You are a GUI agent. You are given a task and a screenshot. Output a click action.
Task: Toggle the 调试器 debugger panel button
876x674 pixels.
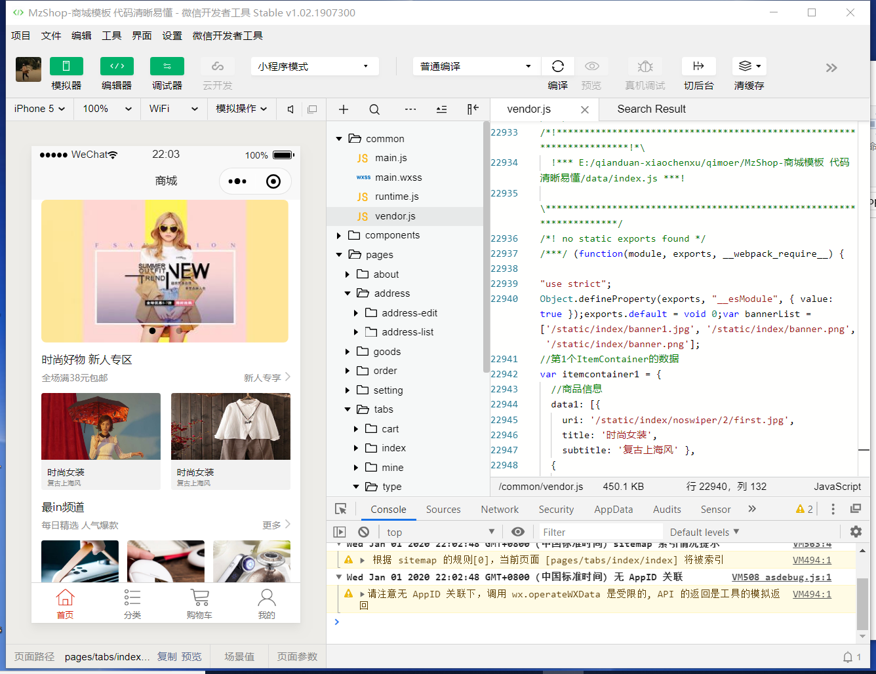tap(167, 66)
